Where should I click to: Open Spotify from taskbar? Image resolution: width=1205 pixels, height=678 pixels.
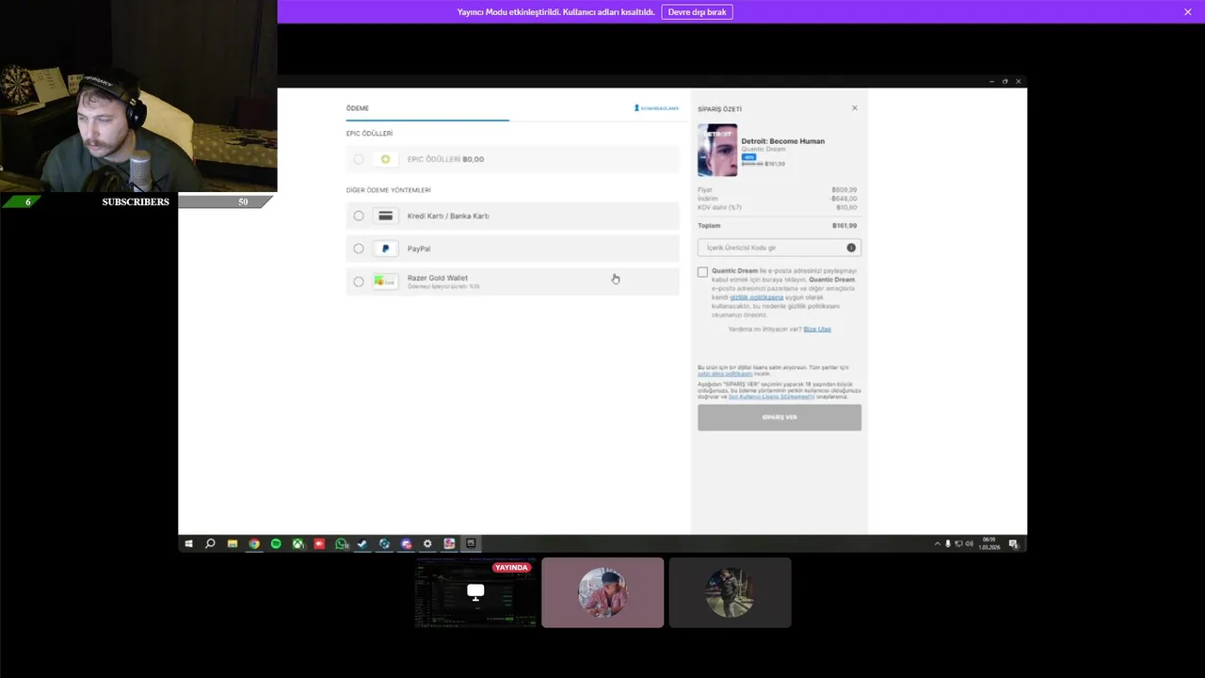(x=276, y=543)
